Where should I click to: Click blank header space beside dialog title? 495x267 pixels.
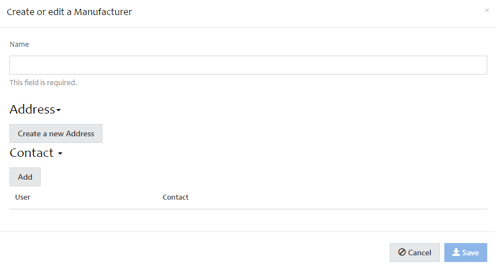point(306,12)
